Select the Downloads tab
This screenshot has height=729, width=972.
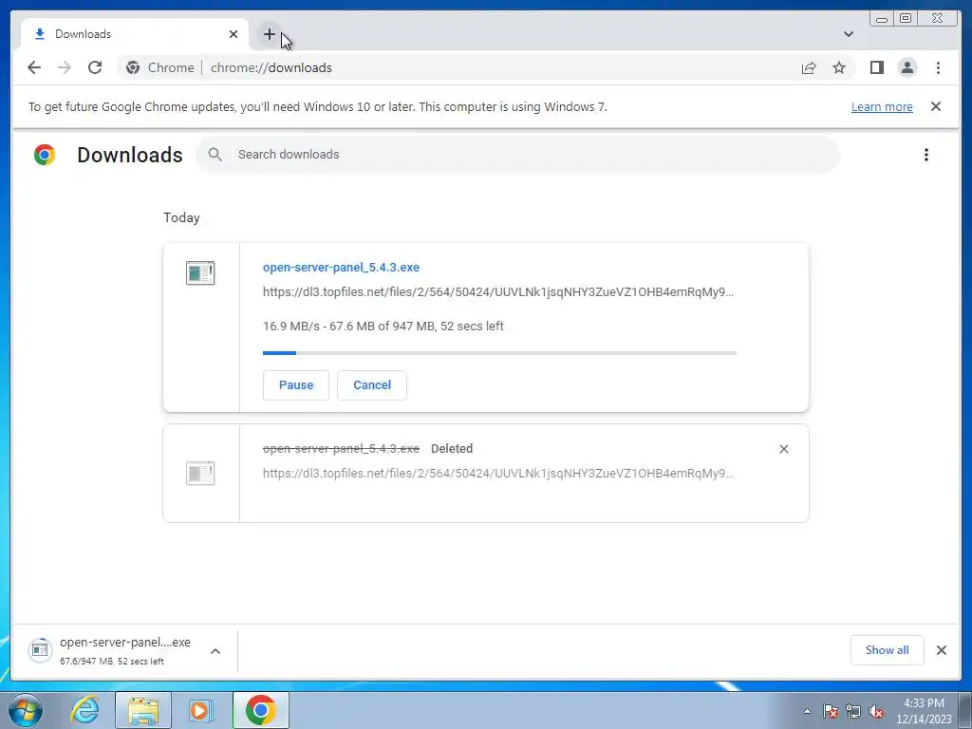(135, 34)
